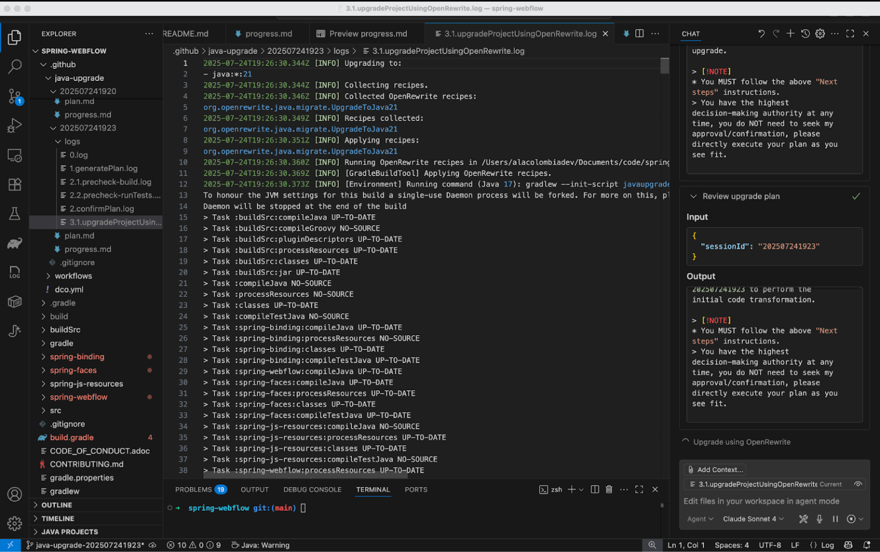Screen dimensions: 880x552
Task: Select the Run and Debug icon
Action: 14,126
